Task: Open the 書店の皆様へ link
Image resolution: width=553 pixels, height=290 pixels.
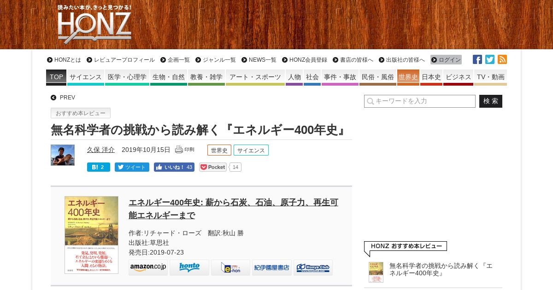Action: (353, 60)
